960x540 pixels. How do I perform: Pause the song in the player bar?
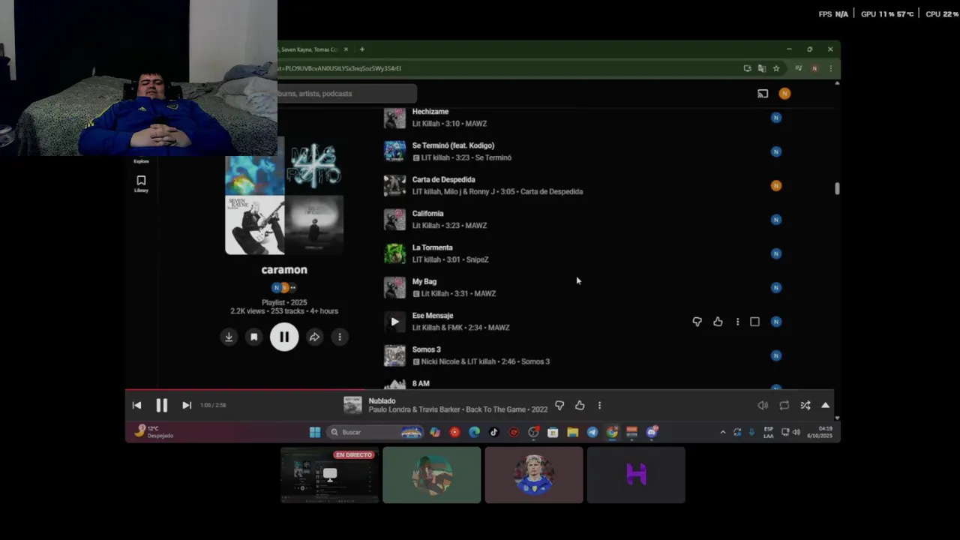161,405
